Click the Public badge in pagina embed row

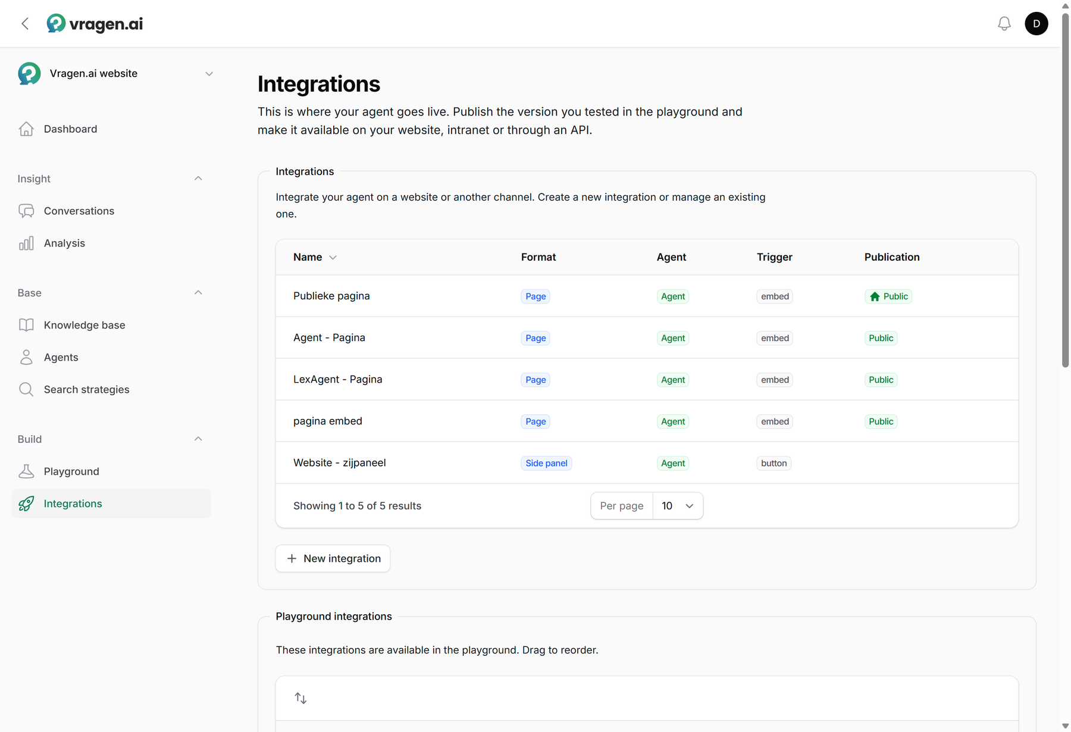click(x=881, y=421)
